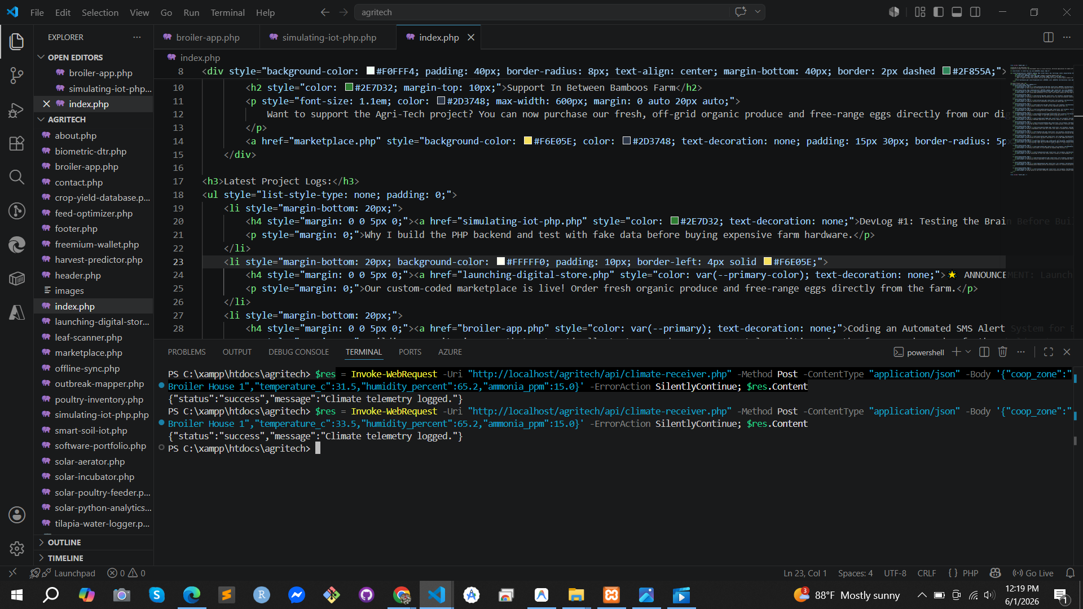Open the Explorer view in activity bar
The width and height of the screenshot is (1083, 609).
(17, 41)
